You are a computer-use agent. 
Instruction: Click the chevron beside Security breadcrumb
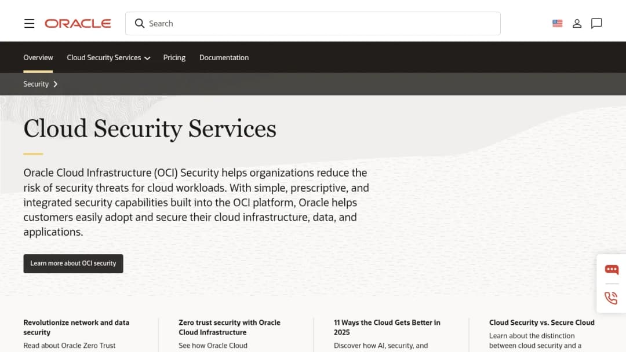pyautogui.click(x=56, y=84)
